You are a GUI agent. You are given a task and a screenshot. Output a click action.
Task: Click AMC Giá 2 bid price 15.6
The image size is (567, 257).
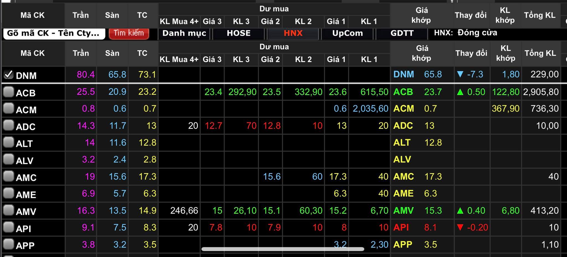(272, 176)
